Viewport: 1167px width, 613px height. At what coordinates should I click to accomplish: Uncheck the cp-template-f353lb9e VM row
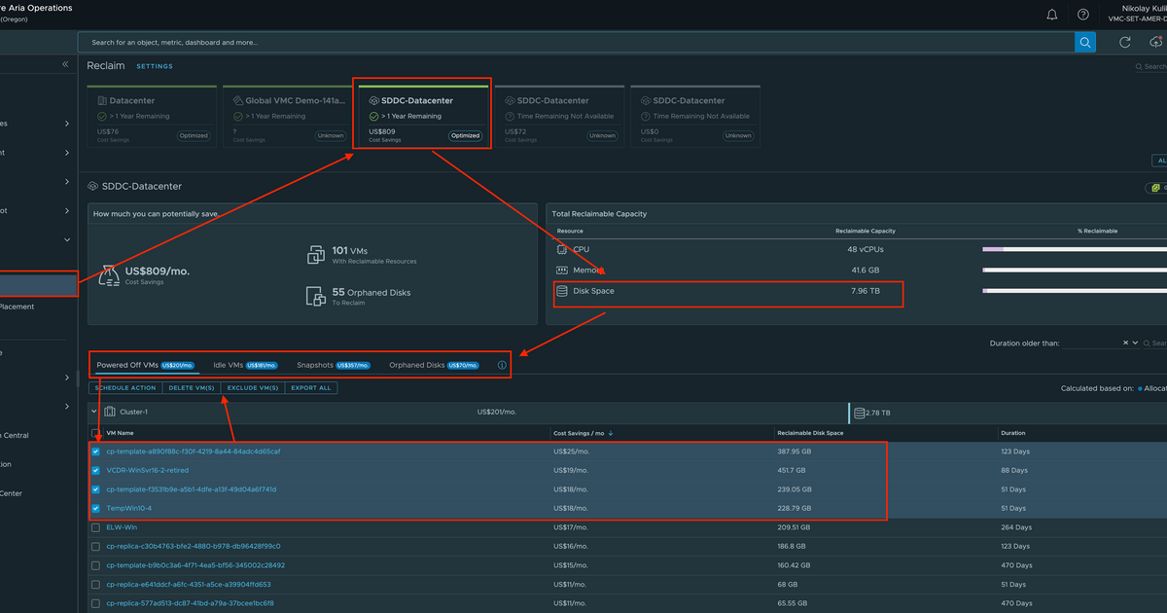(x=94, y=489)
